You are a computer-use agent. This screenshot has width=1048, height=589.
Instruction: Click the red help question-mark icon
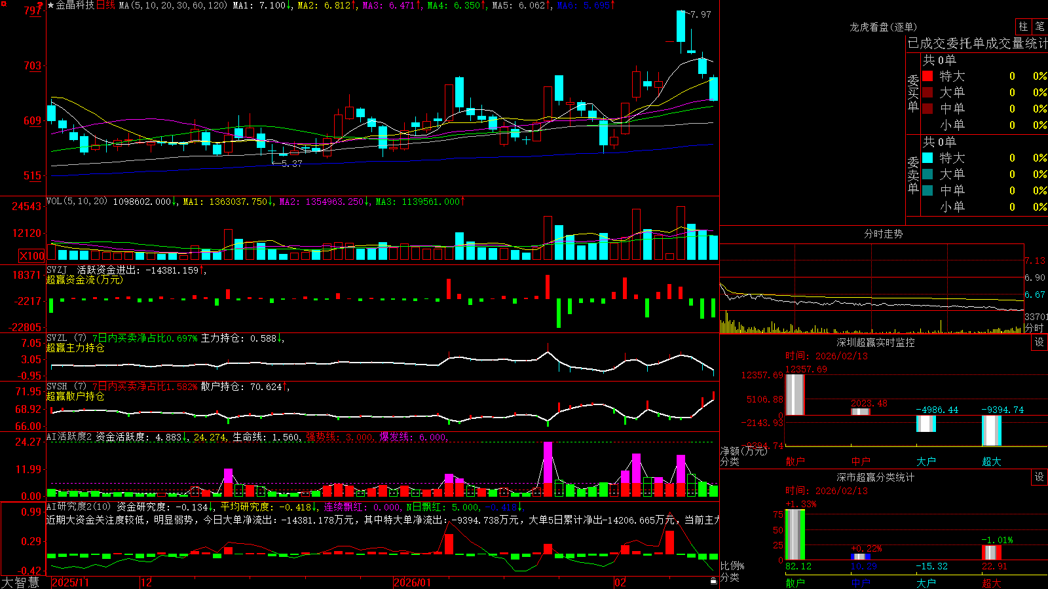(41, 5)
